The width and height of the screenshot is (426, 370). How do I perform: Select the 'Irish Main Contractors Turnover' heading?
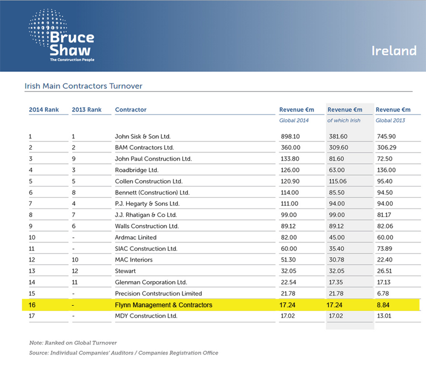pos(84,86)
